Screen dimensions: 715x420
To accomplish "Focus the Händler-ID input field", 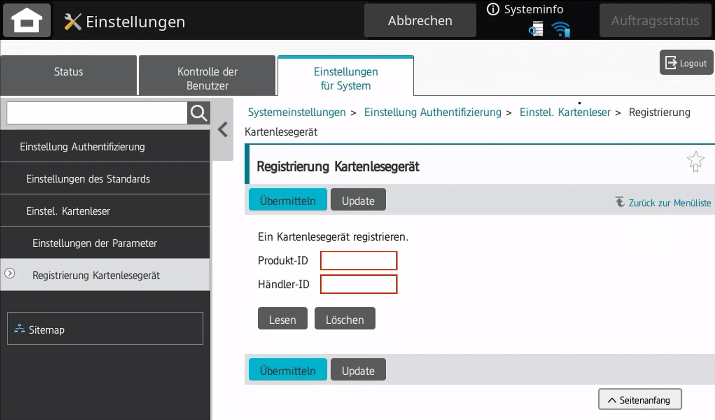I will tap(359, 284).
